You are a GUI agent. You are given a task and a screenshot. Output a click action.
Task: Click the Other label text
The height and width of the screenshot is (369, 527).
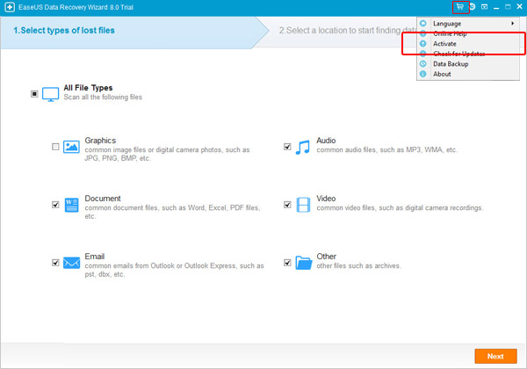click(x=326, y=257)
